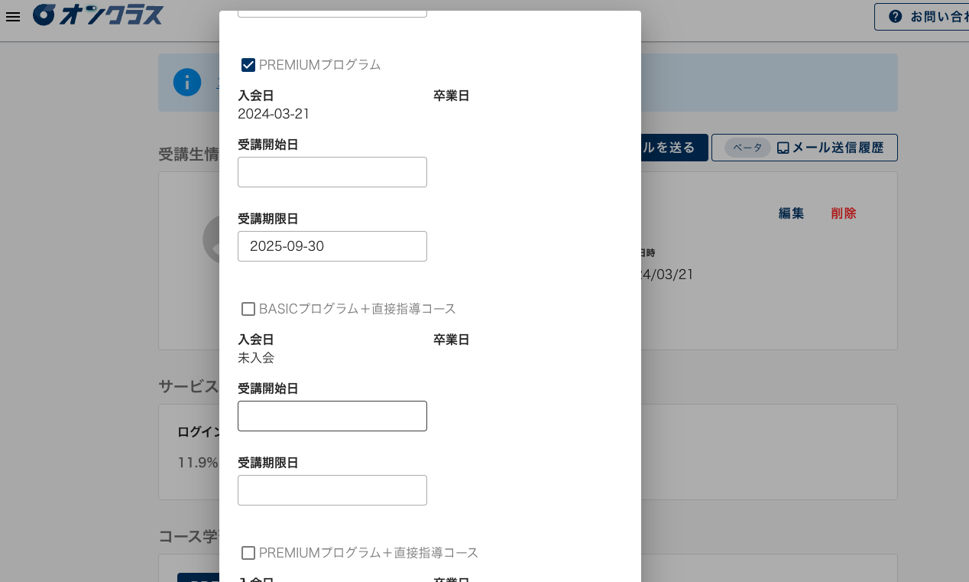Click the blue info icon in the banner

pyautogui.click(x=186, y=82)
